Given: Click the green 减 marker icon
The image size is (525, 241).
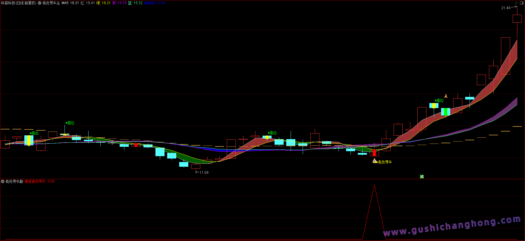Looking at the screenshot, I should 422,176.
